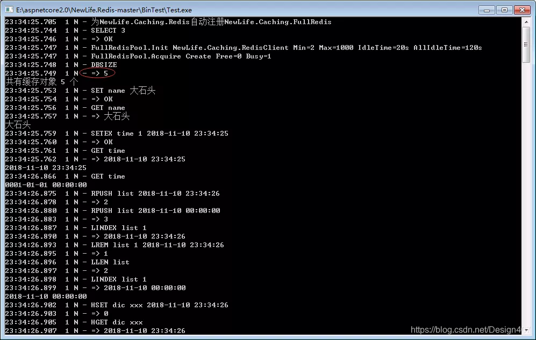This screenshot has width=536, height=340.
Task: Click the 'LINDEX list 1' line at 23:34:26.887
Action: (x=76, y=228)
